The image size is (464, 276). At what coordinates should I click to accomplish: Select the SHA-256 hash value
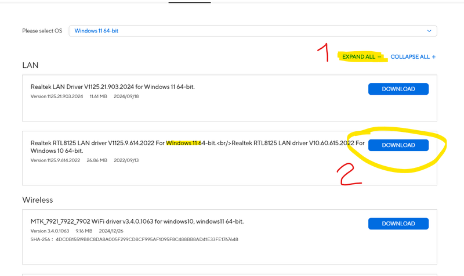tap(147, 239)
